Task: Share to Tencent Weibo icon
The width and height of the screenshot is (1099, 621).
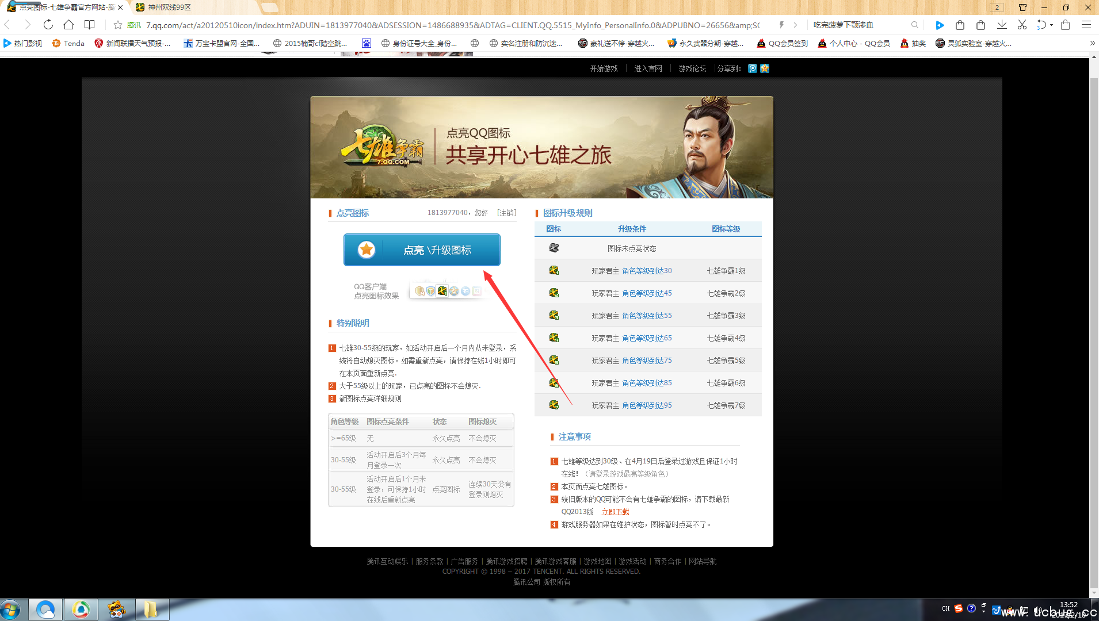Action: (753, 68)
